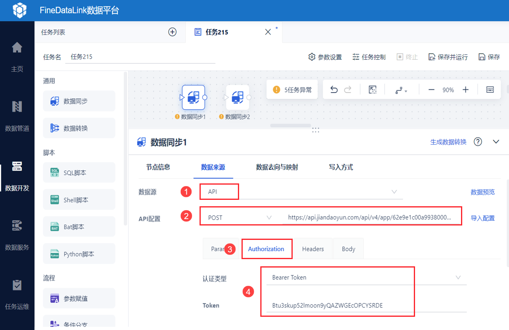
Task: Click the canvas horizontal scrollbar
Action: (x=291, y=125)
